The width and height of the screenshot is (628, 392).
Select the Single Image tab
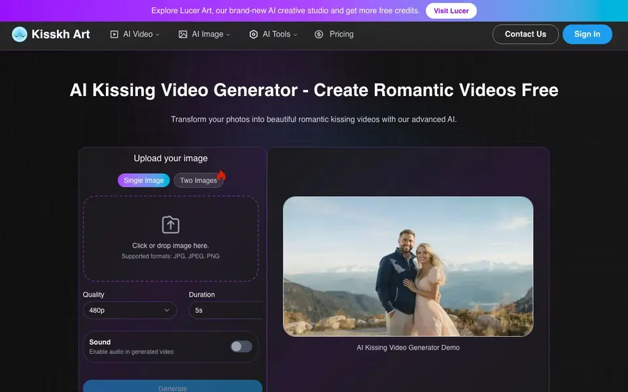click(144, 180)
